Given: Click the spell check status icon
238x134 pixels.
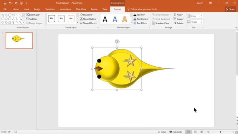Looking at the screenshot, I should (16, 132).
